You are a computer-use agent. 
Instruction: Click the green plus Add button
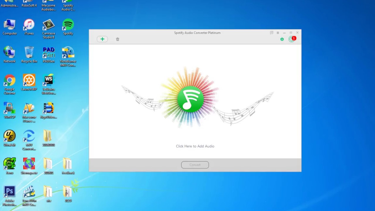click(x=102, y=39)
